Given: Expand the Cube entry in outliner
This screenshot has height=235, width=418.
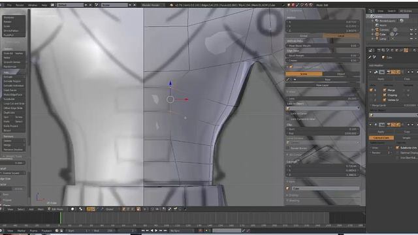Looking at the screenshot, I should pyautogui.click(x=372, y=34).
